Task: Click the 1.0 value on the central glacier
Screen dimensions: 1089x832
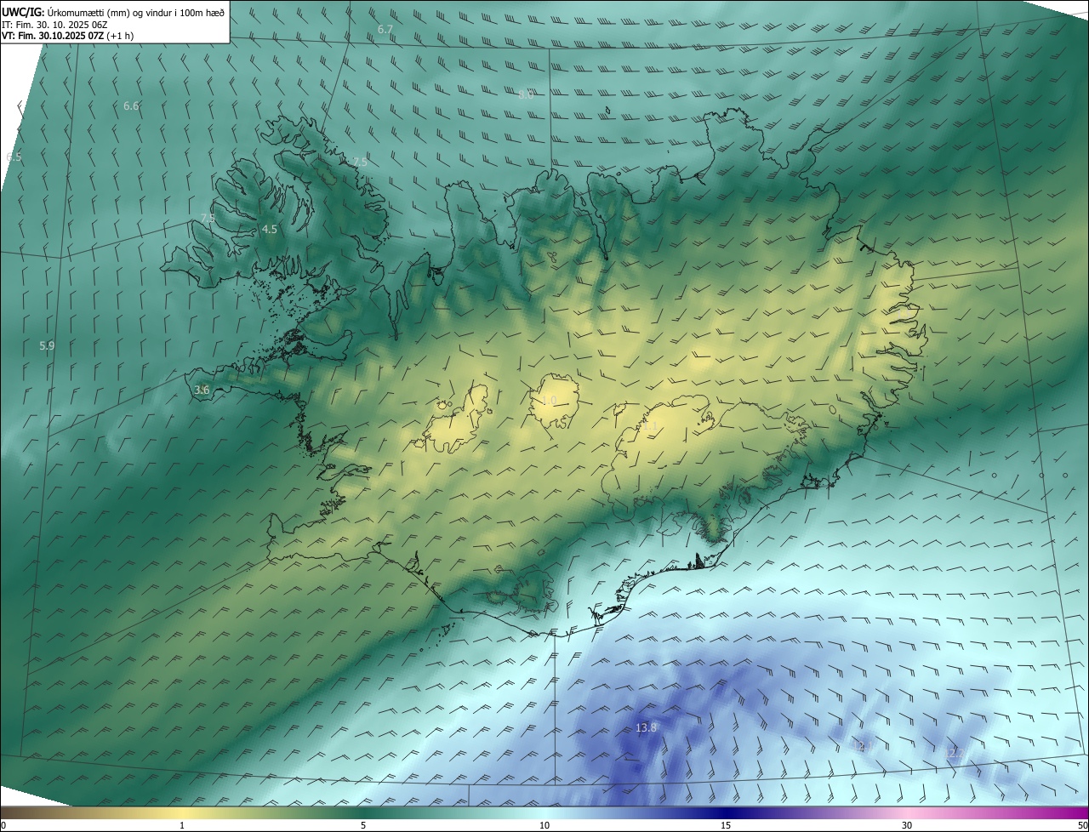Action: [549, 401]
